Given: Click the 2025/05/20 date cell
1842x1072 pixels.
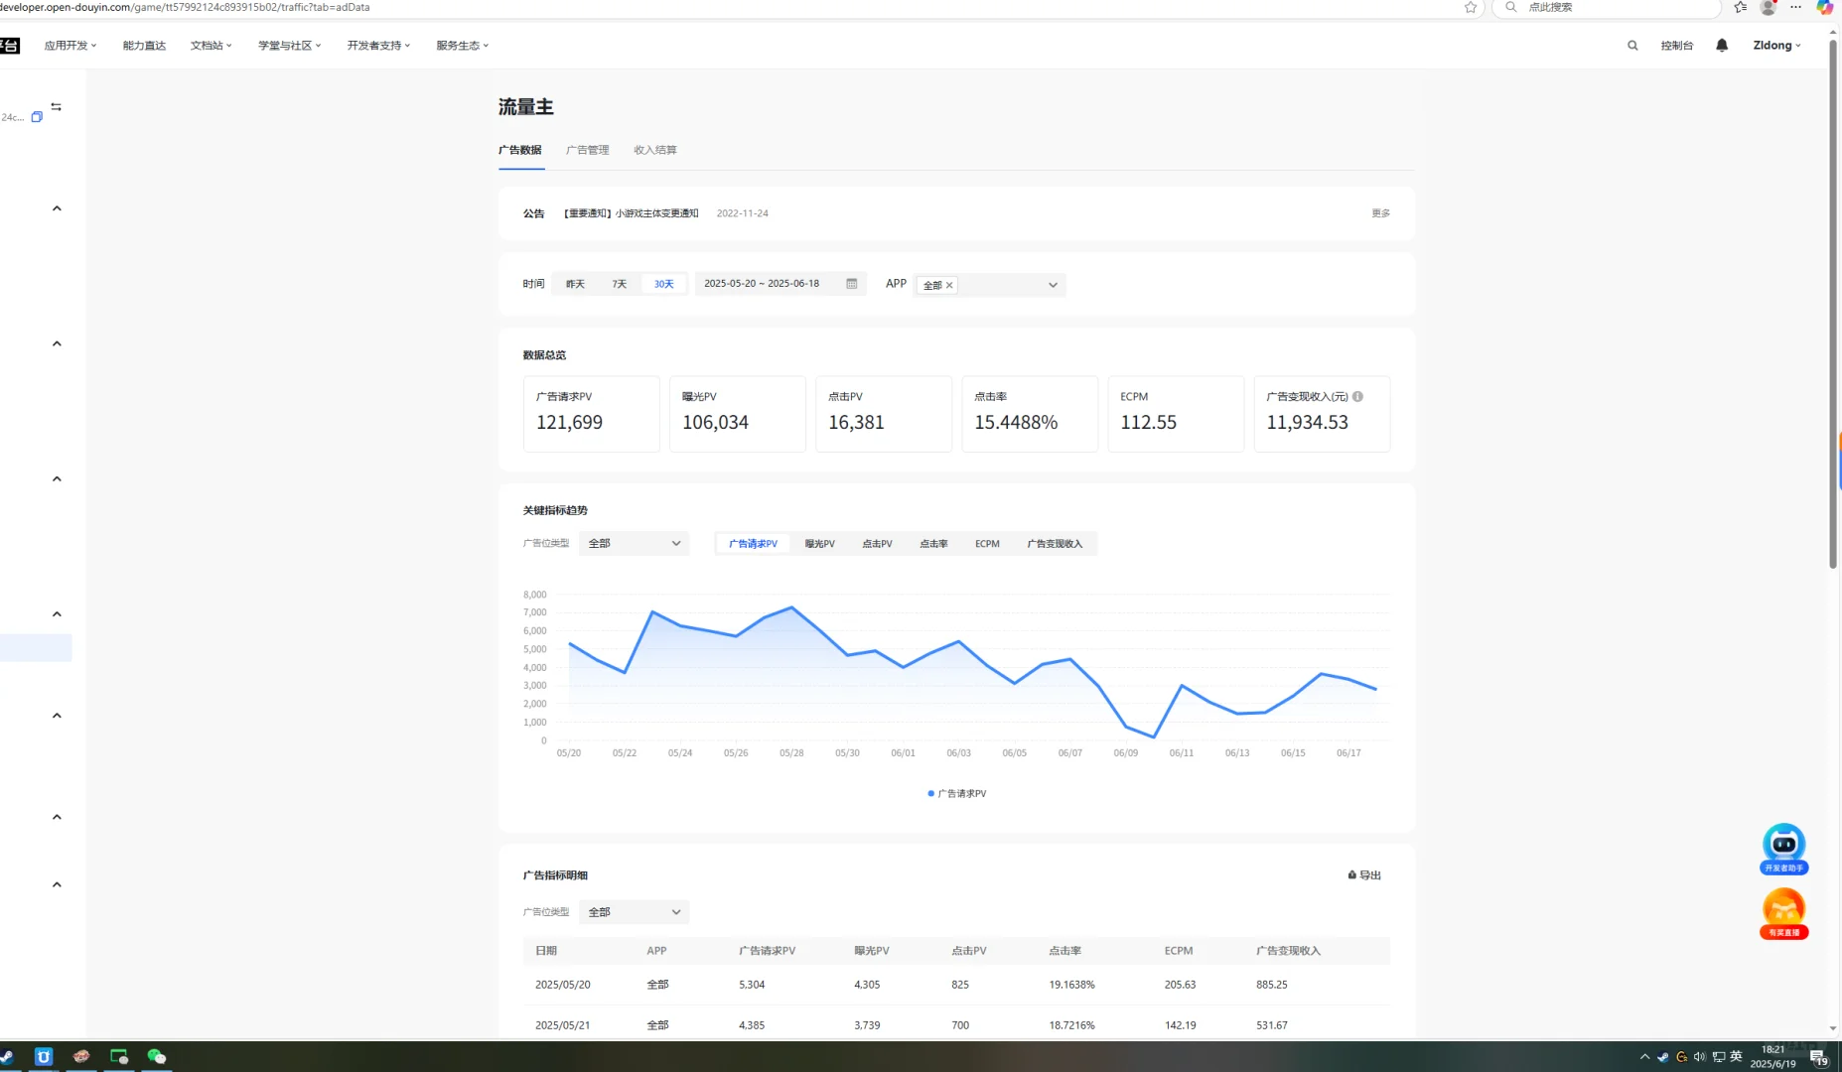Looking at the screenshot, I should (563, 985).
